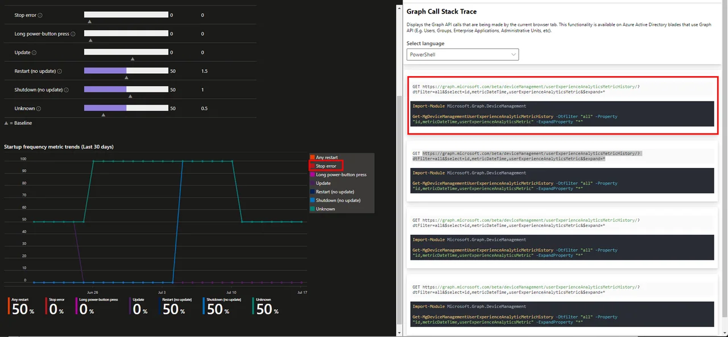Open the info icon beside Long power-button press

click(x=74, y=34)
